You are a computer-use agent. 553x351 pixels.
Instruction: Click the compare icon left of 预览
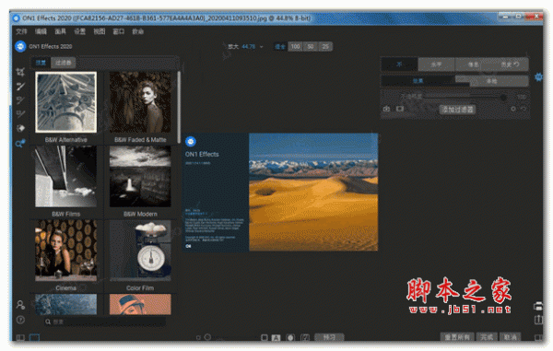[305, 337]
